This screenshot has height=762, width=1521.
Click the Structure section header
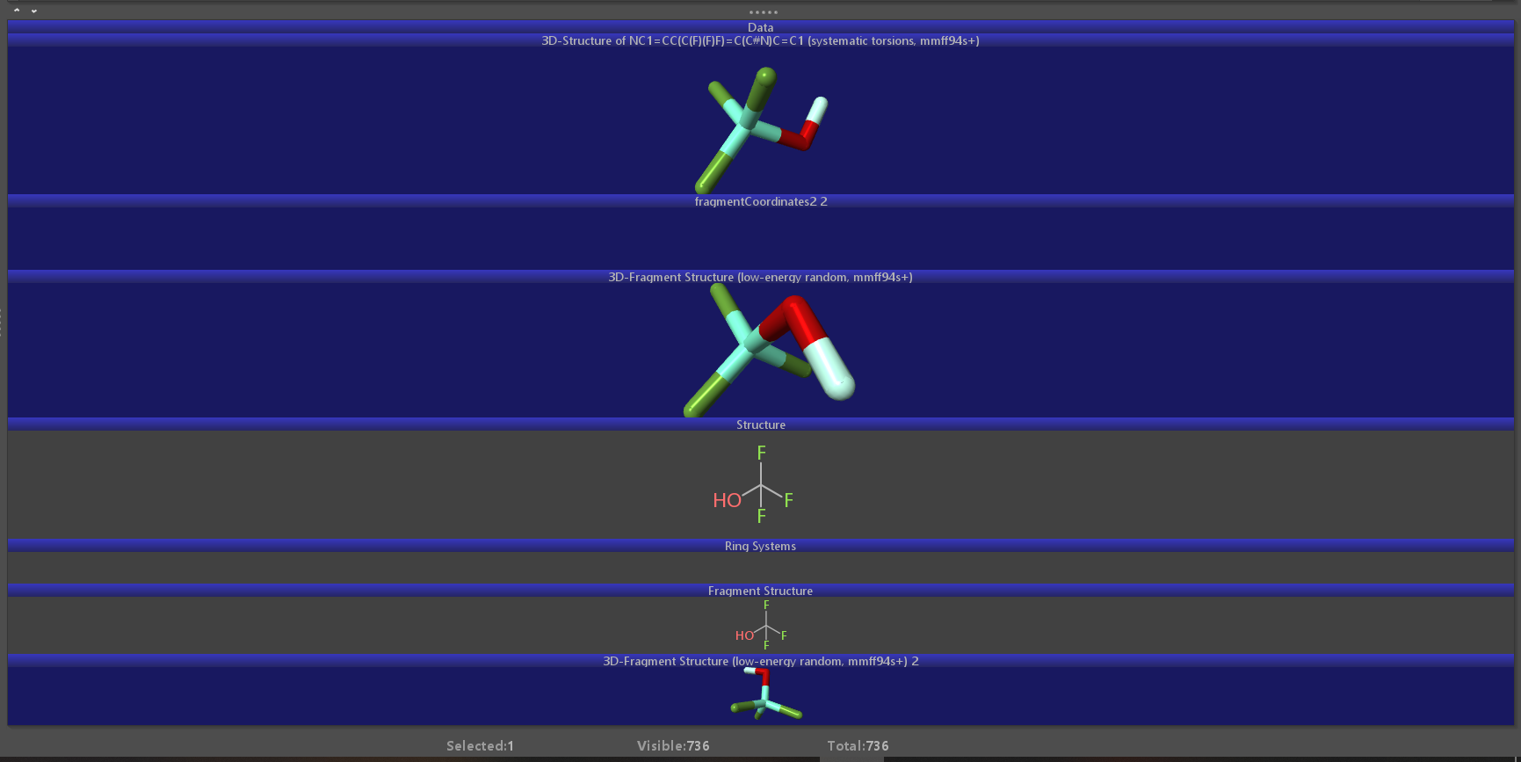(760, 425)
